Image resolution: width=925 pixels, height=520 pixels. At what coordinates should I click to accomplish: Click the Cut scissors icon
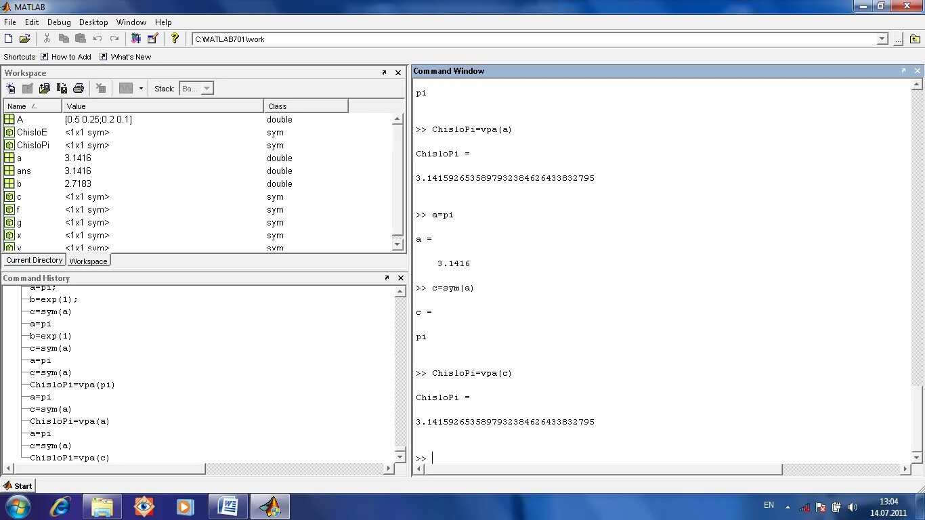pyautogui.click(x=47, y=39)
